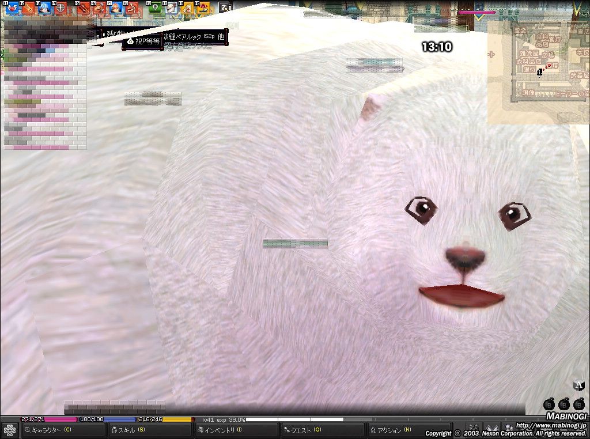Viewport: 590px width, 439px height.
Task: Click 銀行 on the minimap
Action: [529, 69]
